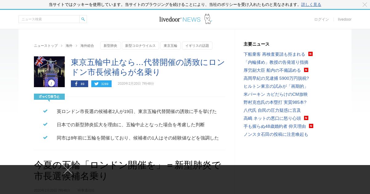Read 野村克也氏の本塁打 実質985本?
Image resolution: width=370 pixels, height=194 pixels.
[275, 102]
